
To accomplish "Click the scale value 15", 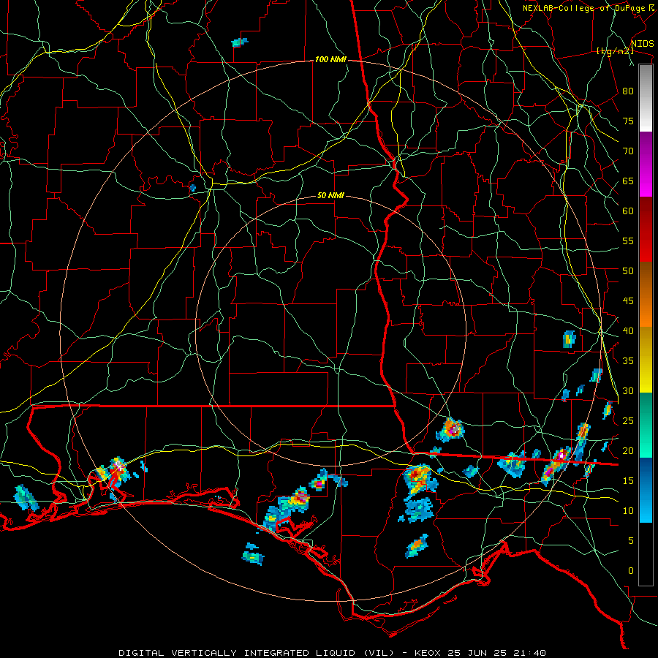I will [x=628, y=481].
